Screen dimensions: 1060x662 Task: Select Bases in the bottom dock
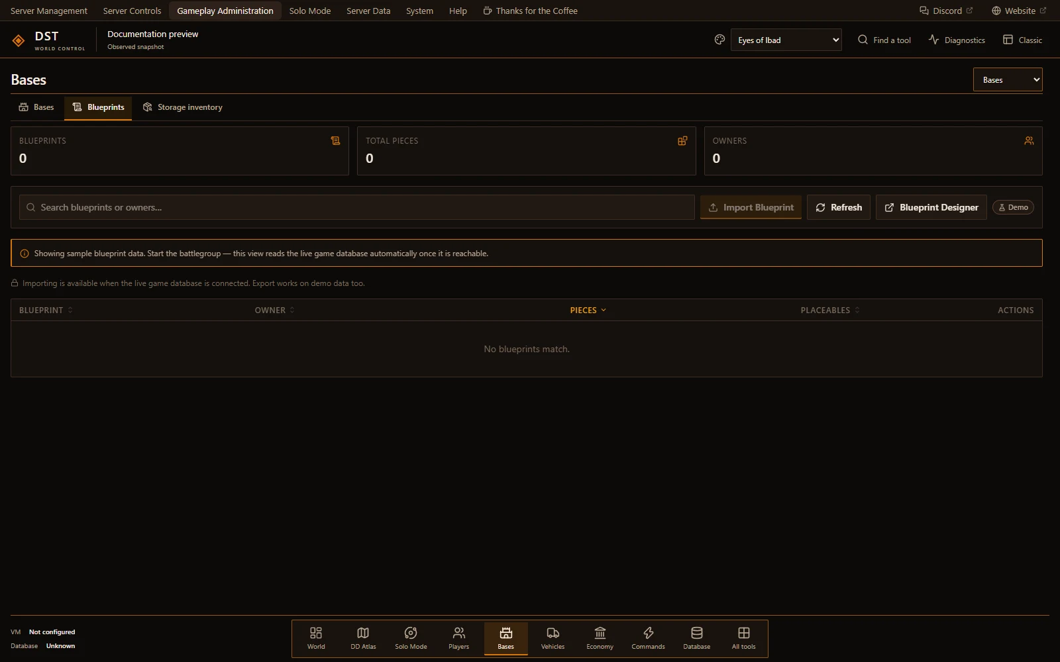[x=505, y=638]
